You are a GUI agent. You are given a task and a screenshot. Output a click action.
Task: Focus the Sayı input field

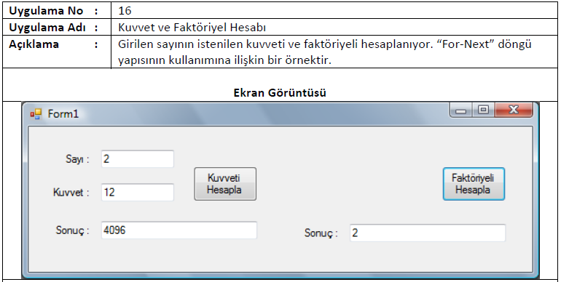pyautogui.click(x=138, y=159)
